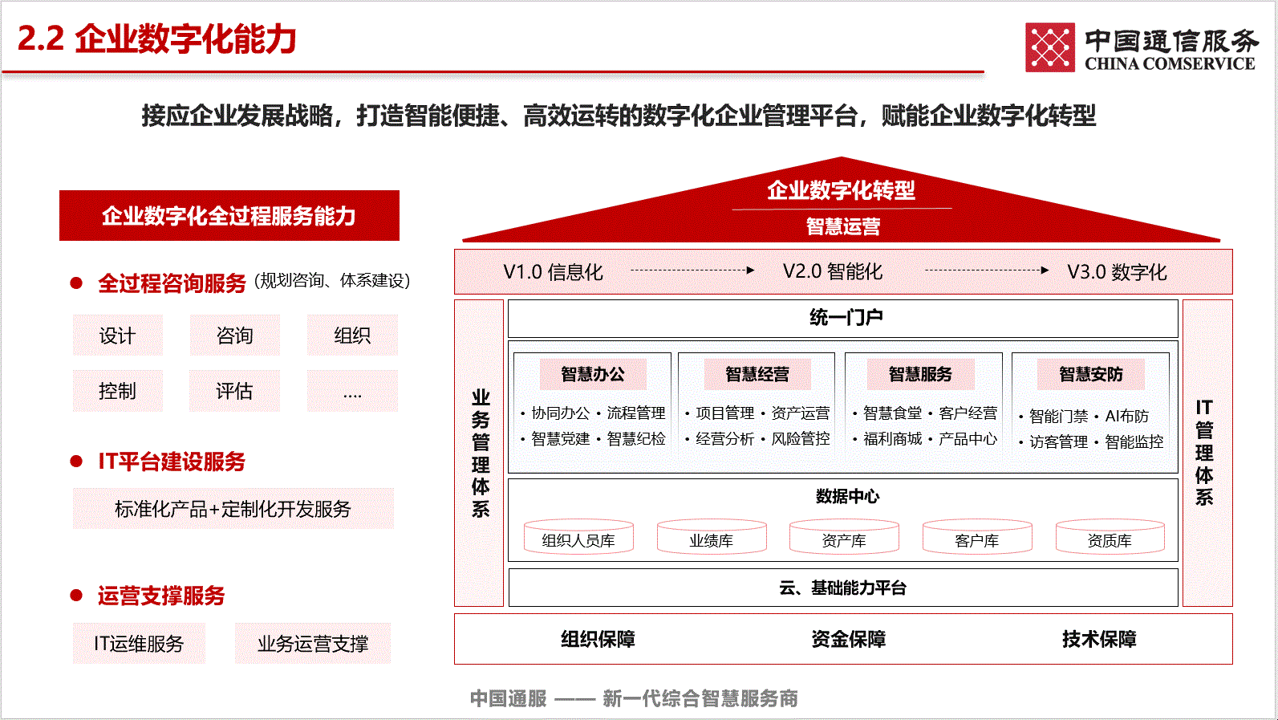Click the 业绩库 database cylinder
Screen dimensions: 1278x720
(712, 537)
